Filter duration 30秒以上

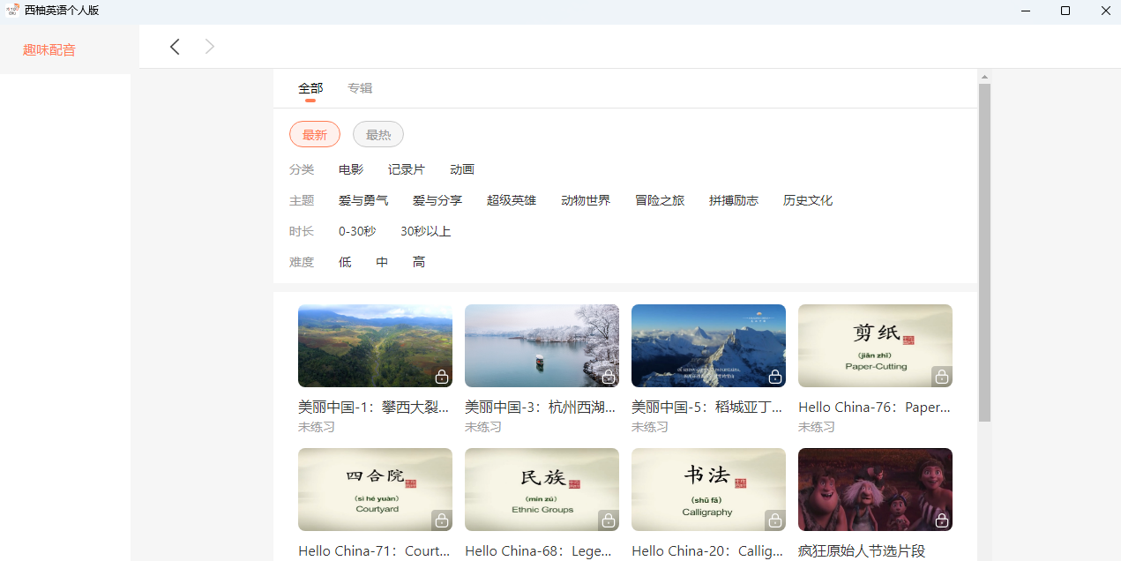(x=426, y=231)
